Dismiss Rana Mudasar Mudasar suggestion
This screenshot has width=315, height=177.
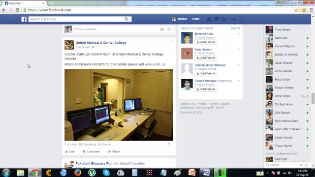(238, 65)
